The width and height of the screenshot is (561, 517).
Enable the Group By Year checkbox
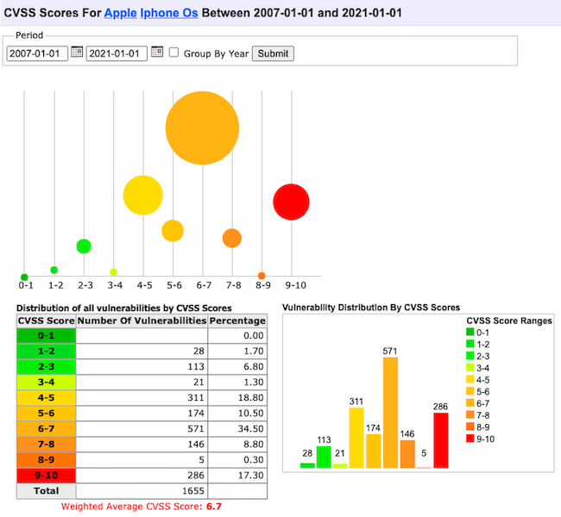coord(173,53)
